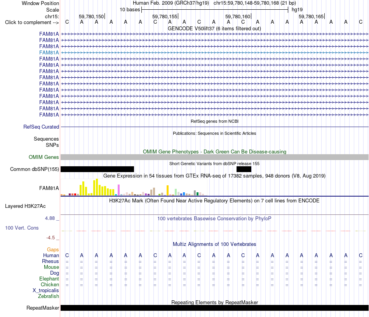Viewport: 369px width, 317px height.
Task: Select the Dog alignment row label
Action: (x=54, y=273)
